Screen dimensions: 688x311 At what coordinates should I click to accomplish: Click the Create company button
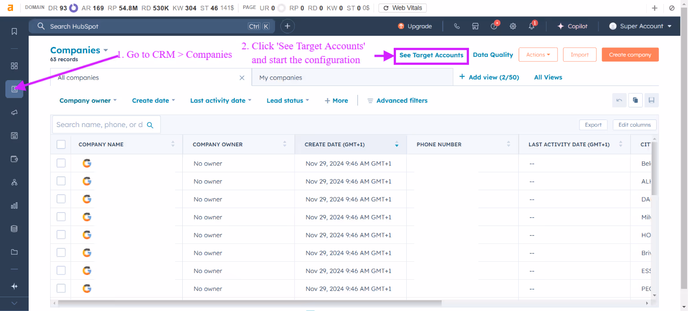pyautogui.click(x=630, y=54)
